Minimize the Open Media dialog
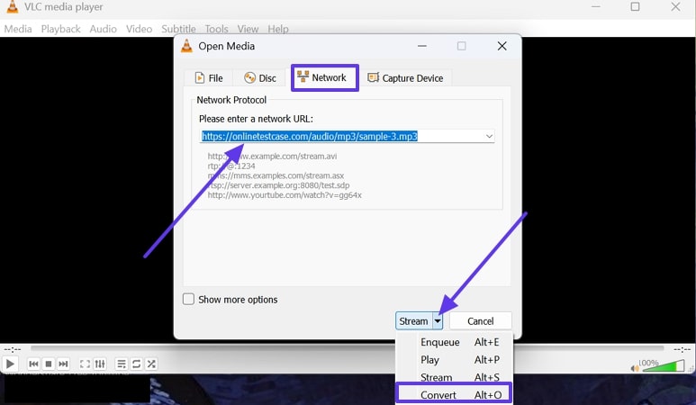Screen dimensions: 696x405 point(422,46)
